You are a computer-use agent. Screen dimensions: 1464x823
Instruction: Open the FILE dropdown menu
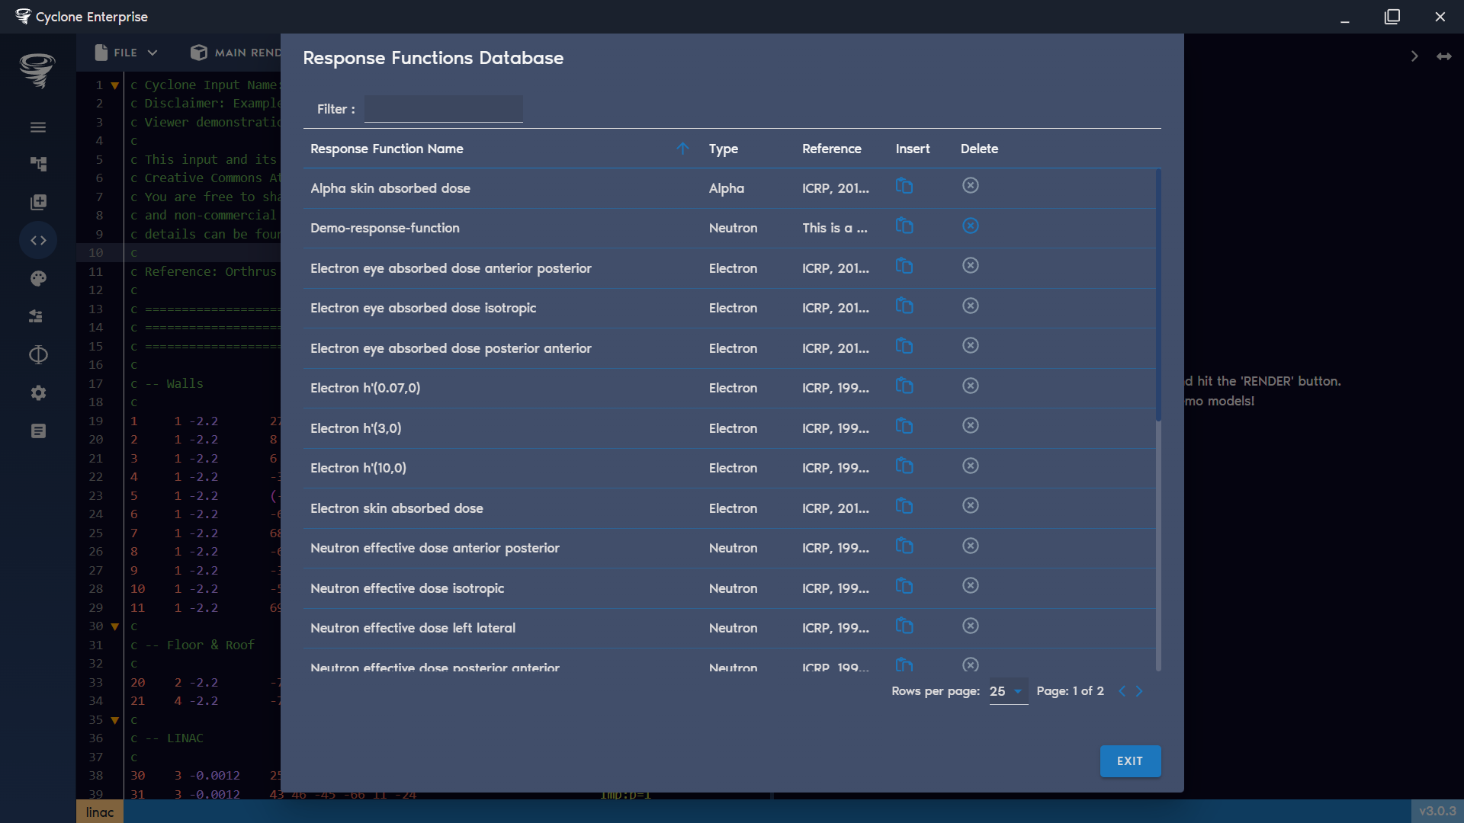point(124,52)
